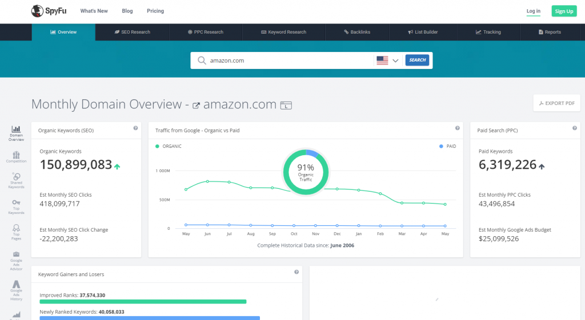585x320 pixels.
Task: Click the Sign Up button
Action: [564, 11]
